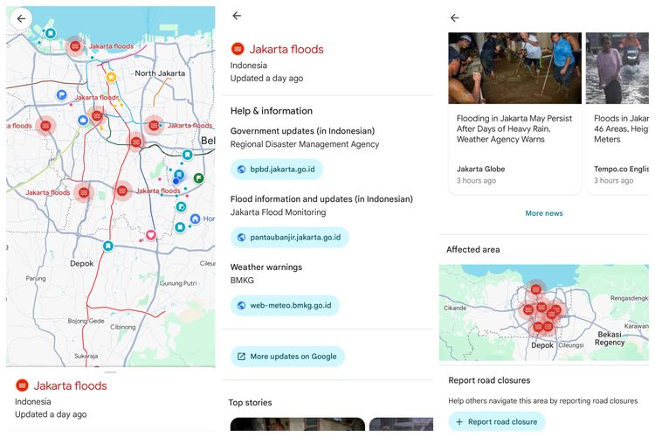The width and height of the screenshot is (655, 437).
Task: Tap the 'Cileungsi' label in Affected area map
Action: 571,345
